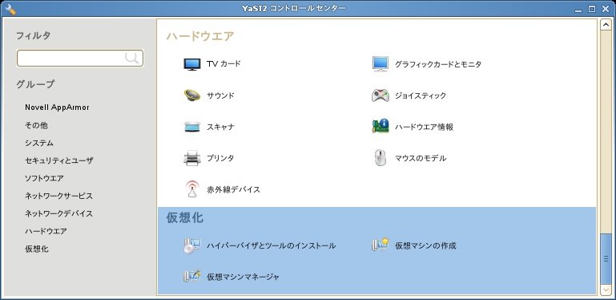
Task: Click the ハードウエア情報 label
Action: [424, 127]
